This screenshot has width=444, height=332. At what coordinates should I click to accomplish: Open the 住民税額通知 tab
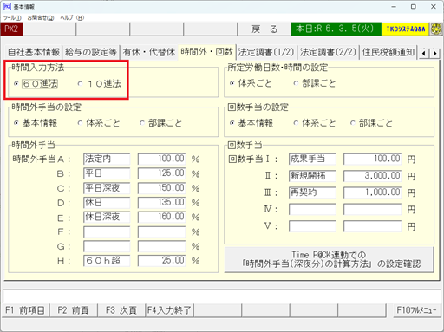[x=388, y=52]
